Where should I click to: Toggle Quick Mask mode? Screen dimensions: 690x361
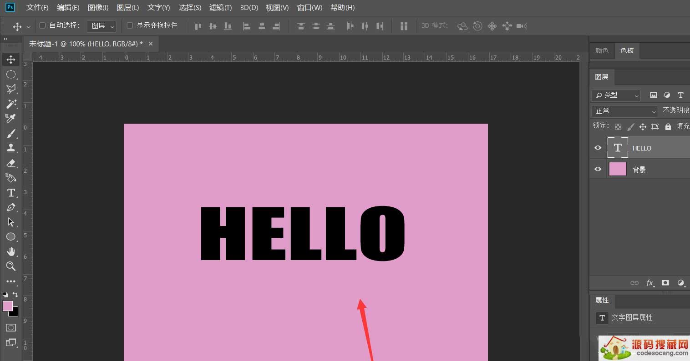click(x=11, y=327)
